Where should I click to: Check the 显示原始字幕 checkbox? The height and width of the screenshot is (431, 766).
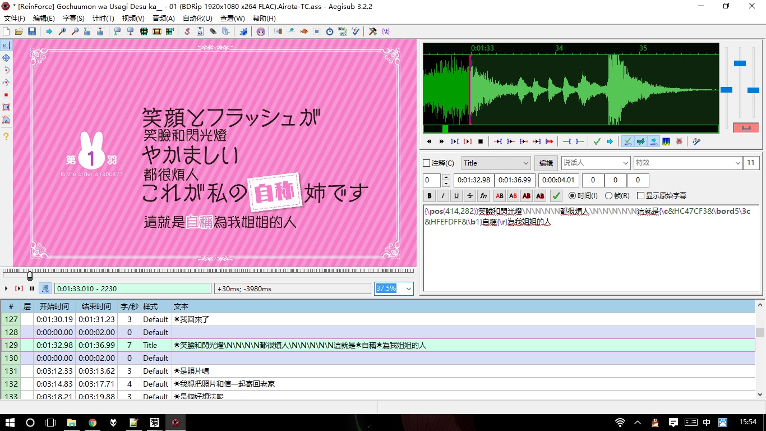click(x=640, y=196)
